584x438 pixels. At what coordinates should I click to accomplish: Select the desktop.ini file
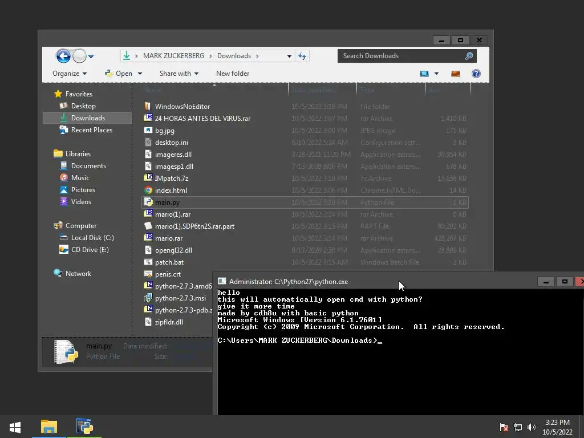167,142
